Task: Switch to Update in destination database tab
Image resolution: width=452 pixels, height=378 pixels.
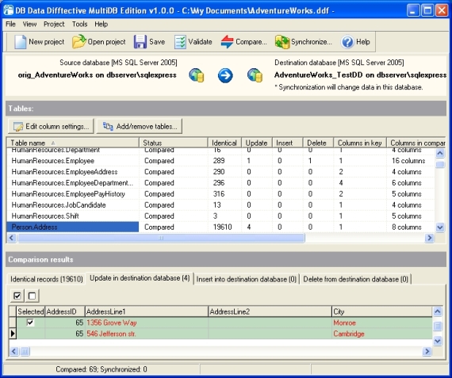Action: coord(140,277)
